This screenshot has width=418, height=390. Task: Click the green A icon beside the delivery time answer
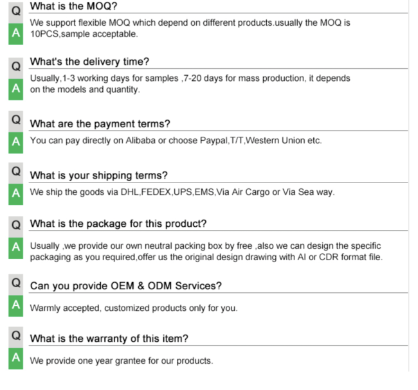[15, 89]
